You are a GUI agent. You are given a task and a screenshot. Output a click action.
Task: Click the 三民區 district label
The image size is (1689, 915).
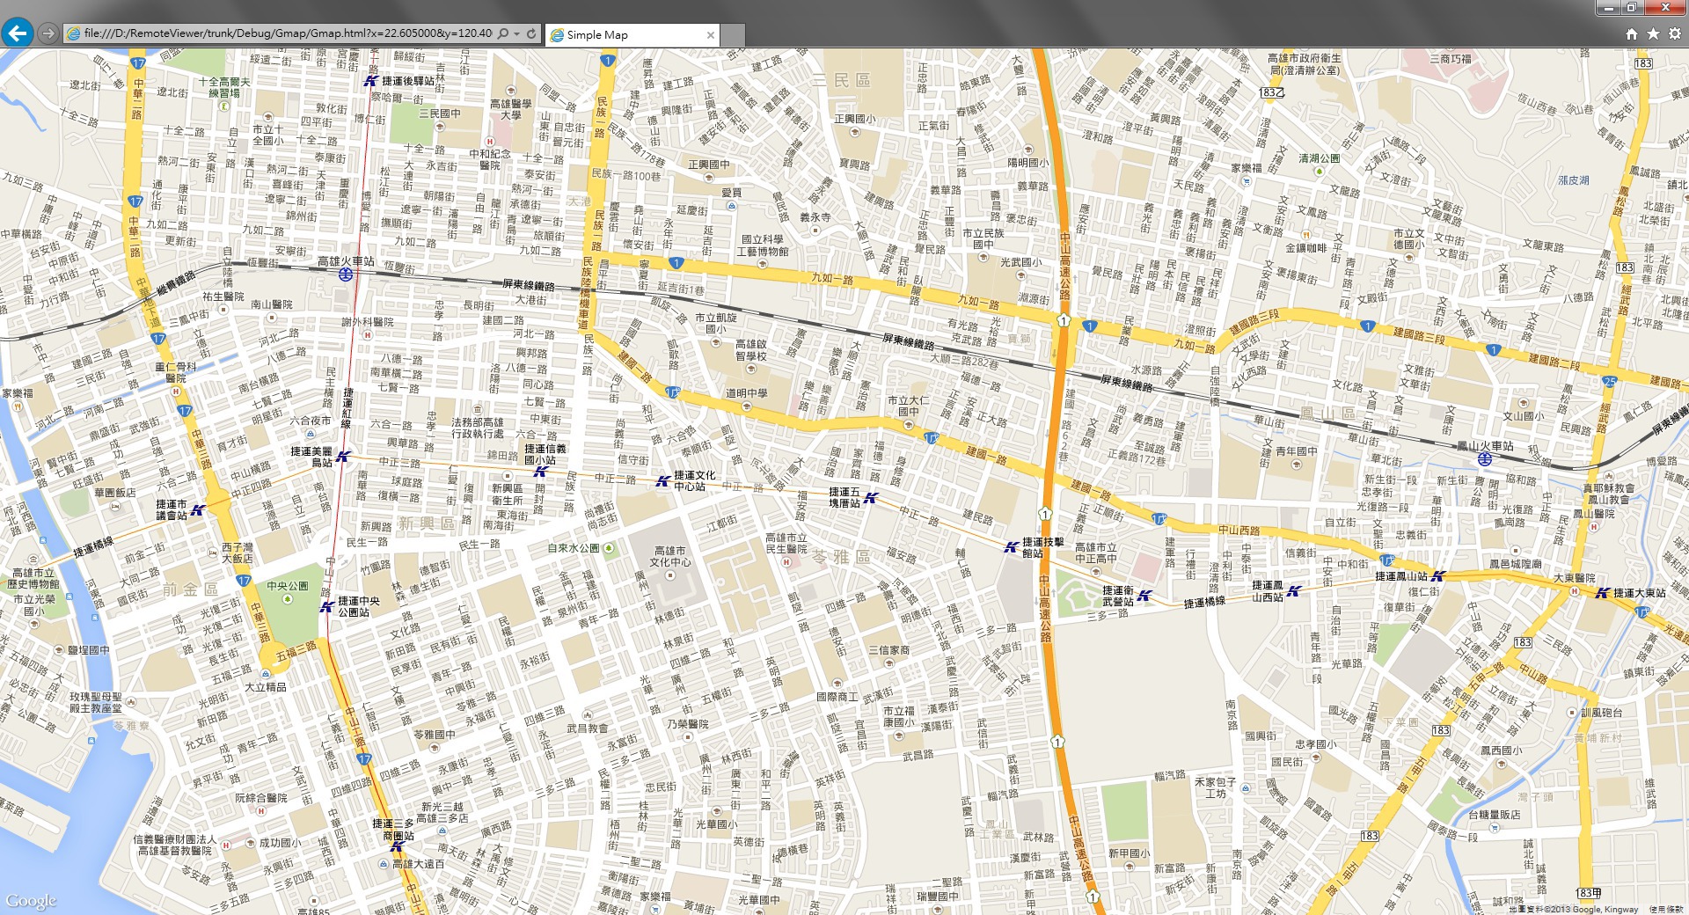841,80
